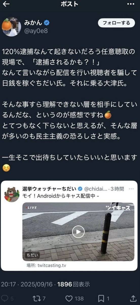
Task: Tap the repost arrows icon
Action: (x=37, y=298)
